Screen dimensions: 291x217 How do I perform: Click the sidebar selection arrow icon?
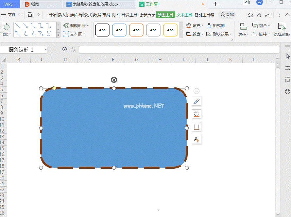coord(288,56)
